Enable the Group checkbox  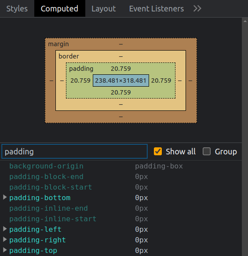(207, 151)
